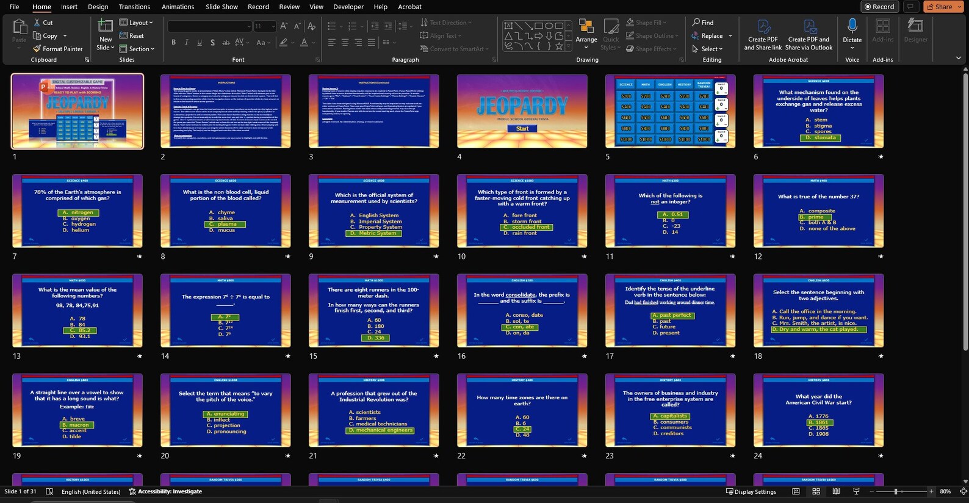
Task: Clear all formatting with eraser A icon
Action: pos(312,26)
